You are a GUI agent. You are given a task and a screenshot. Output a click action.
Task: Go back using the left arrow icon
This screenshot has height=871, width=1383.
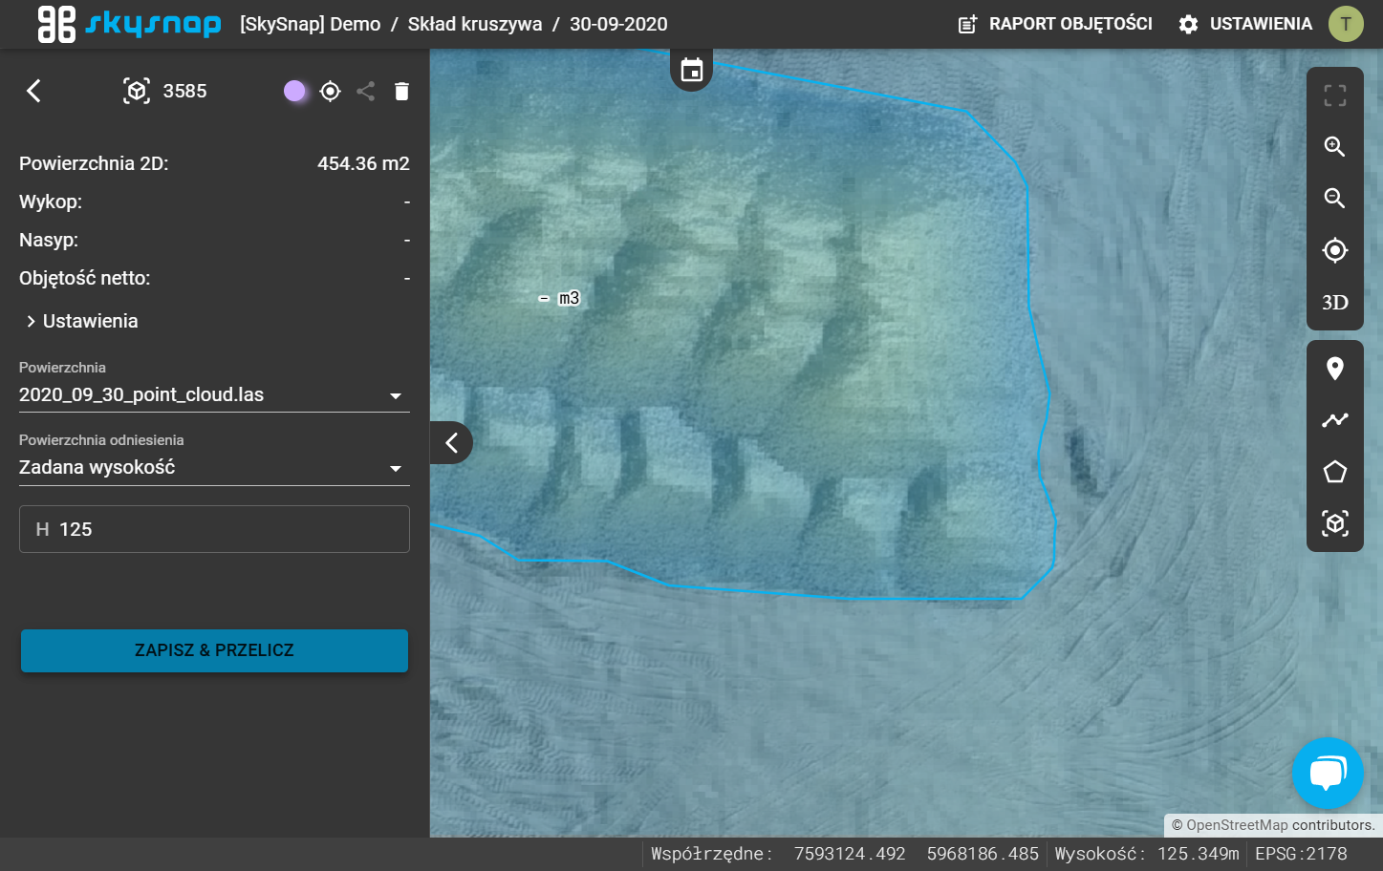(x=33, y=91)
